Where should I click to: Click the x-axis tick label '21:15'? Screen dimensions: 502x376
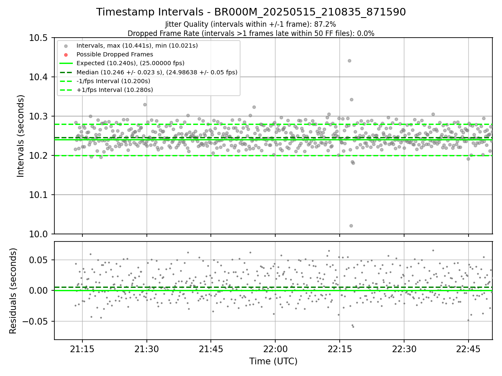point(82,349)
